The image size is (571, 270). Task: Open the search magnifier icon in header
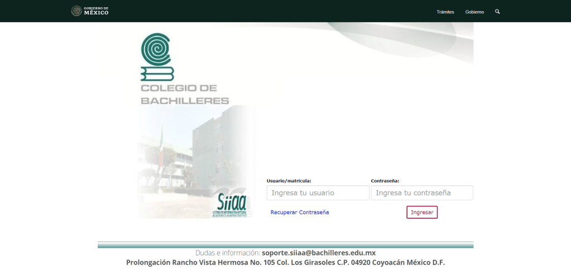497,11
